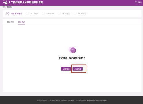Click the academy title 人工智能创新人才早期培养科学院
143x104 pixels.
26,2
